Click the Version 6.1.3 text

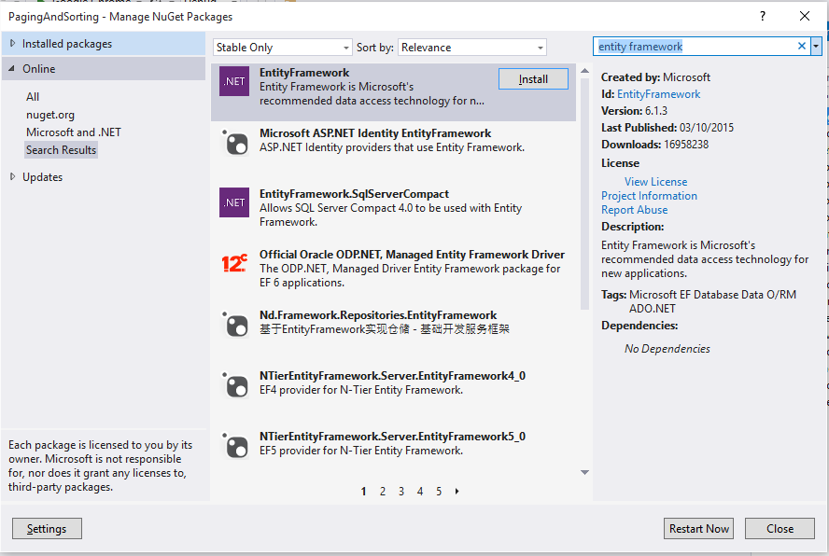(x=634, y=111)
